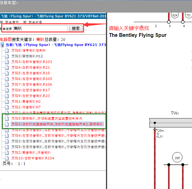Click the circled node 701 in diagram
The width and height of the screenshot is (192, 189).
pyautogui.click(x=189, y=15)
